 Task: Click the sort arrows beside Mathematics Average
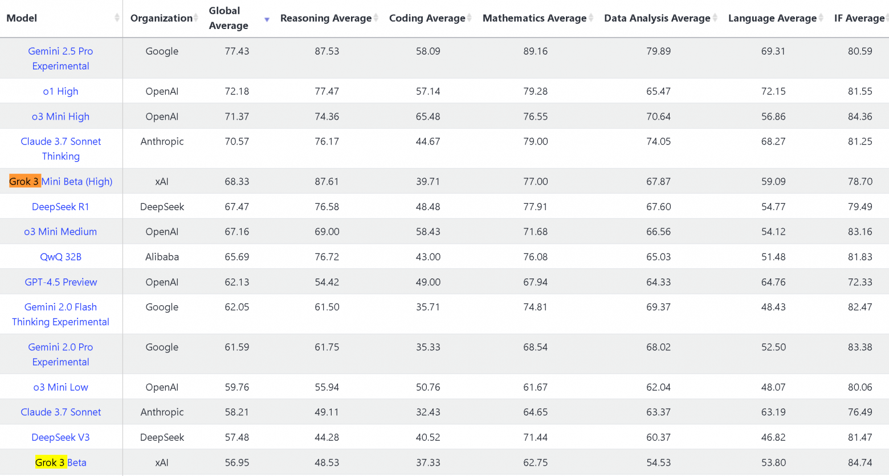(591, 18)
